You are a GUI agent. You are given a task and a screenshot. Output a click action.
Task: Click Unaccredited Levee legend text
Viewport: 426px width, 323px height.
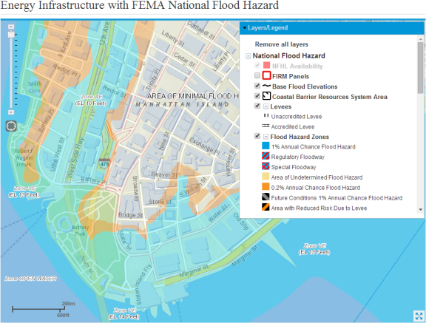coord(297,117)
